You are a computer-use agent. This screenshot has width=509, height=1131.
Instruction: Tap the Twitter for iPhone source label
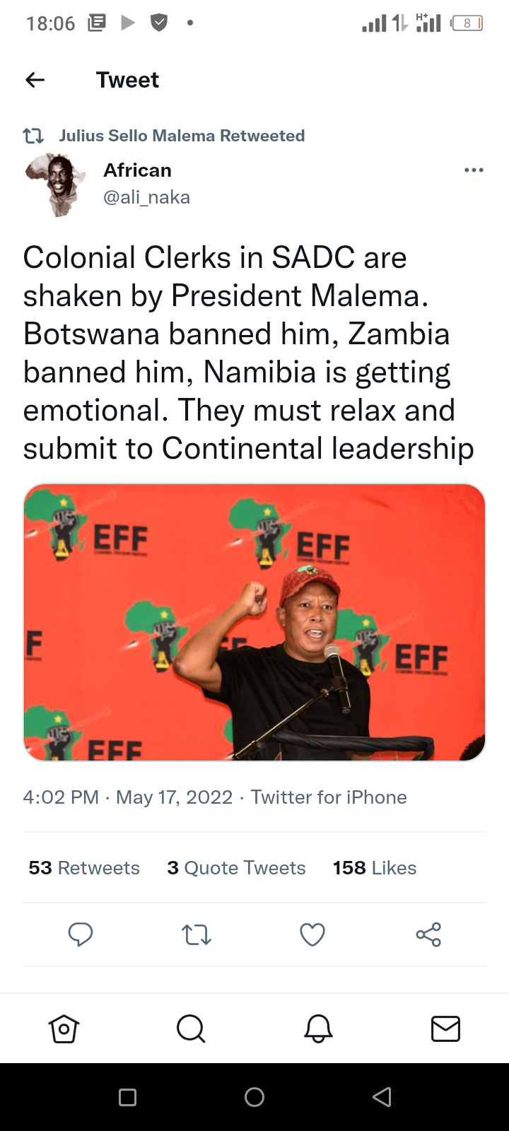(329, 797)
